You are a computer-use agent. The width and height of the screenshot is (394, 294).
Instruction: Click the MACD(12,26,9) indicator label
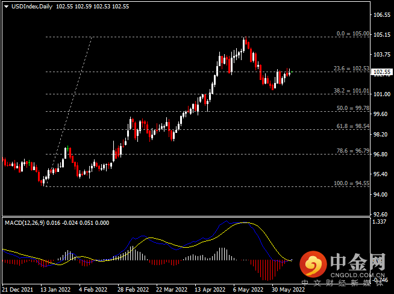[24, 223]
